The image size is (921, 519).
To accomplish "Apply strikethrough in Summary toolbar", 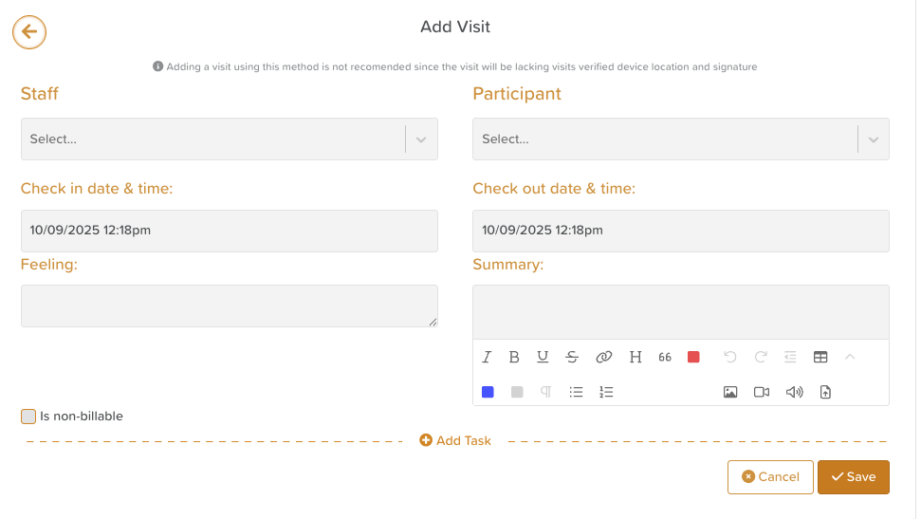I will click(x=572, y=357).
